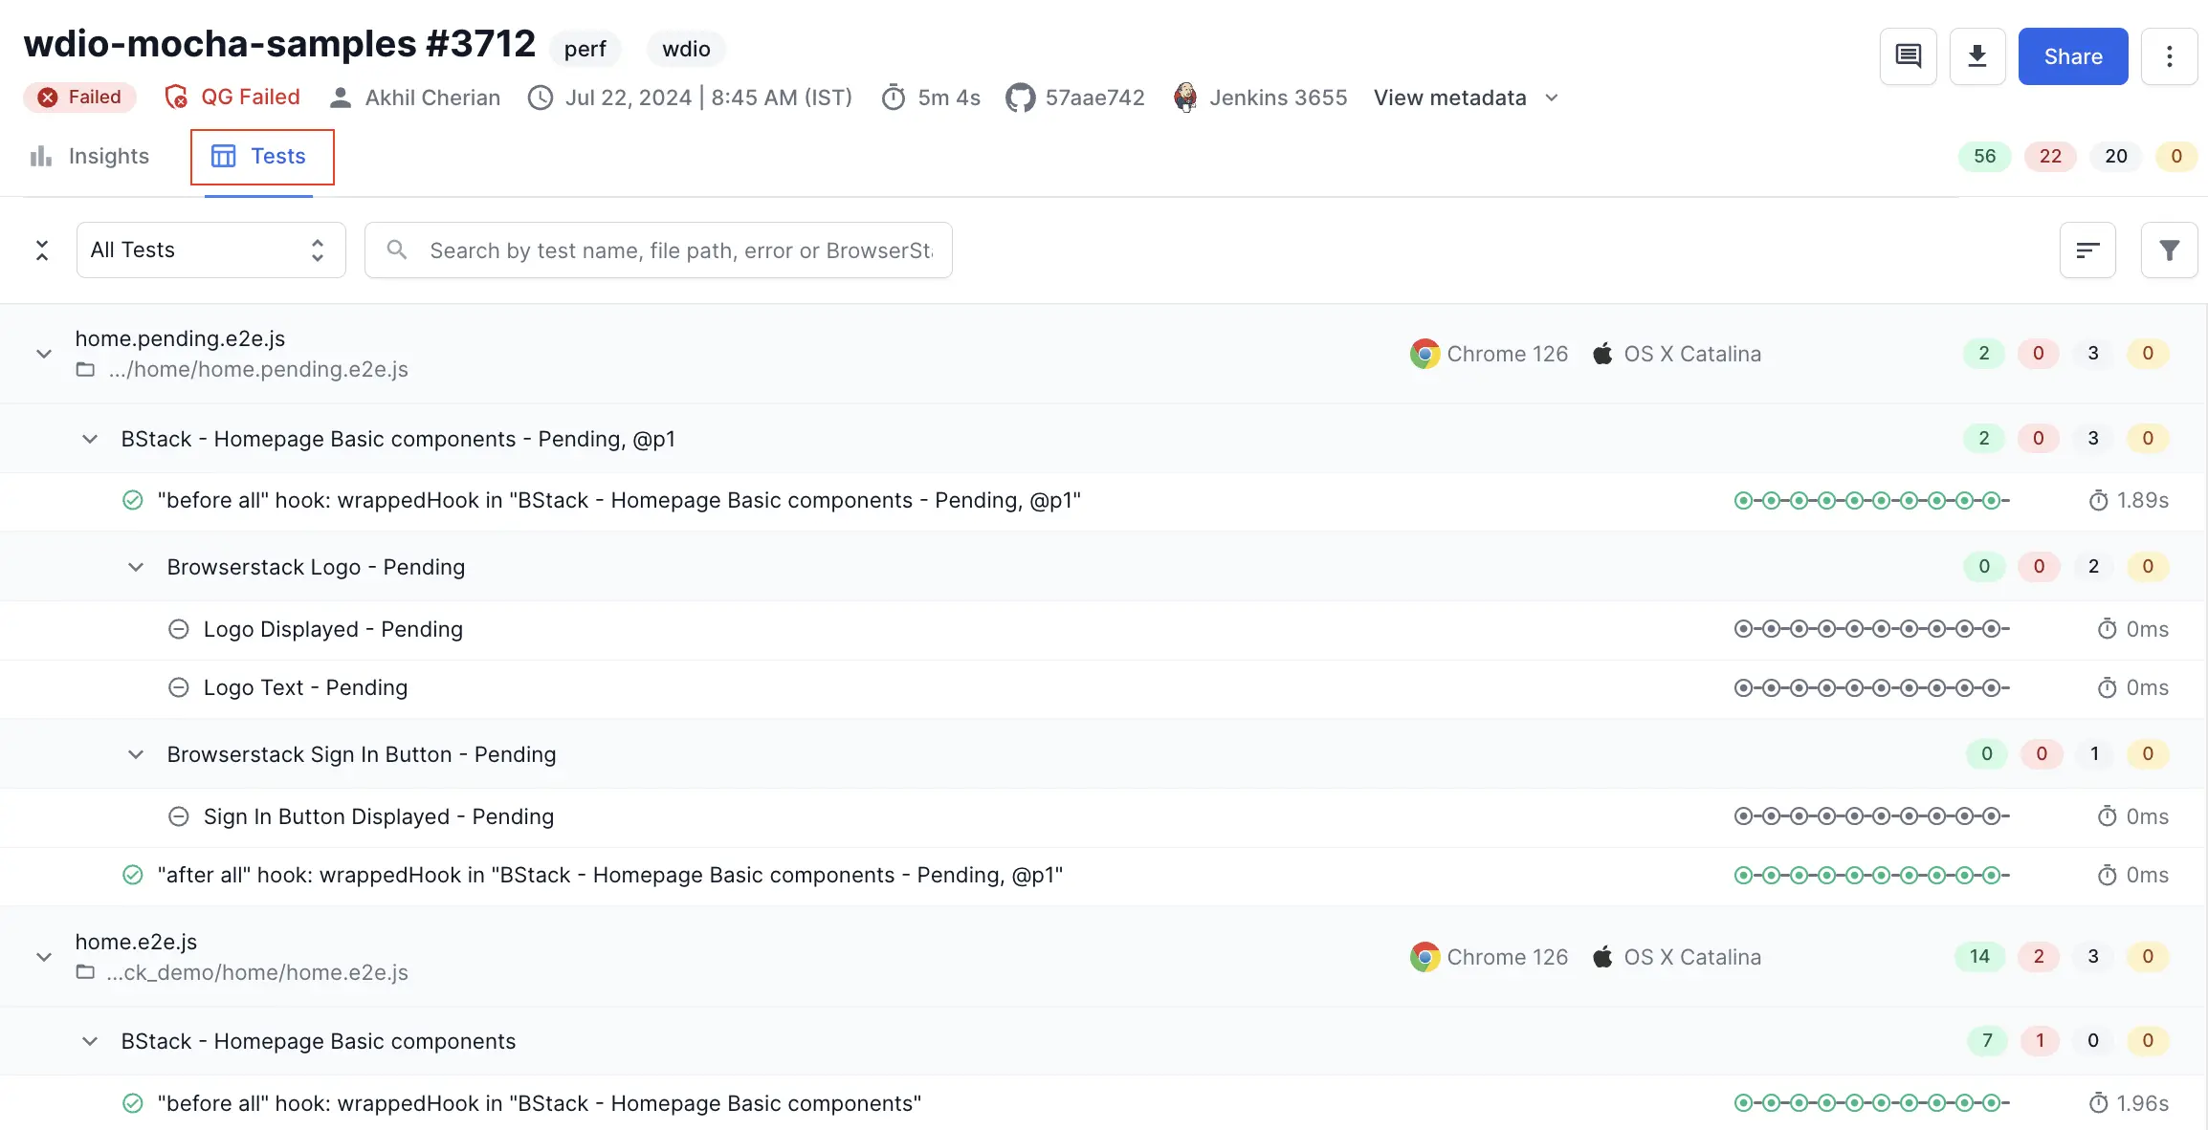Open the three-dot more options menu
This screenshot has height=1130, width=2208.
(2169, 56)
